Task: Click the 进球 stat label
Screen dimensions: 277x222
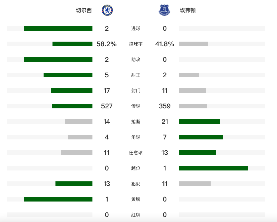Action: 136,29
